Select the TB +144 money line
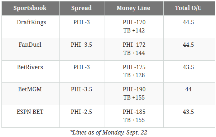Screen dimensions: 216x137 (134, 53)
